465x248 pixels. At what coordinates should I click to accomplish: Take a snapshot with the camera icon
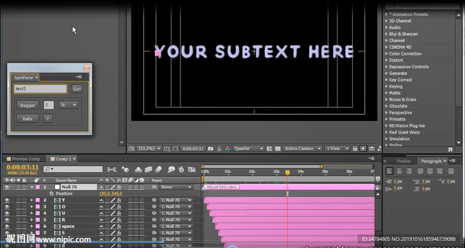point(211,149)
